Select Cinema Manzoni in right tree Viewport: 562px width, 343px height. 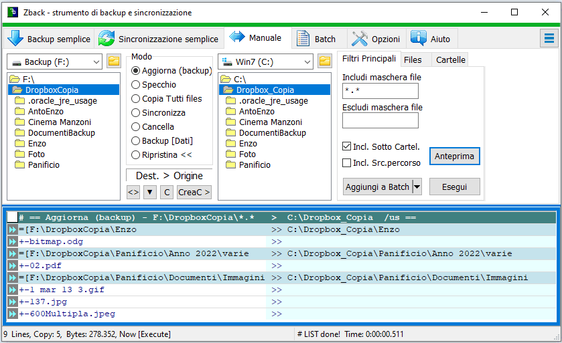point(271,122)
